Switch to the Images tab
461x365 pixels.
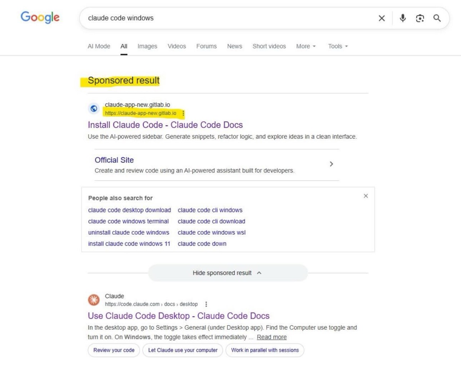[x=147, y=46]
